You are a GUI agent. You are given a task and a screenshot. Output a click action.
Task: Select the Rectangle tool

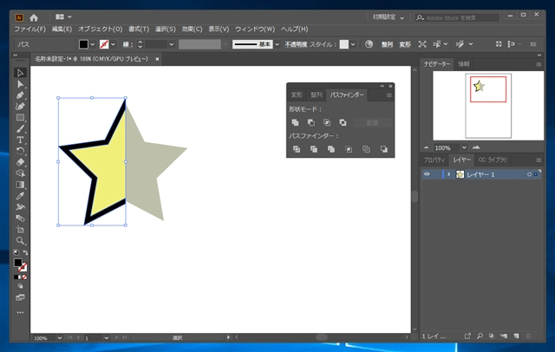(20, 117)
